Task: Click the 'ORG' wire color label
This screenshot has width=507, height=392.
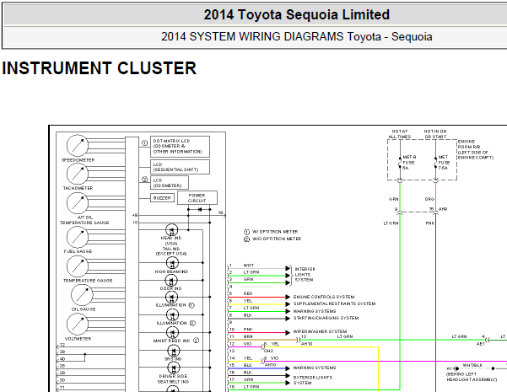Action: coord(429,199)
